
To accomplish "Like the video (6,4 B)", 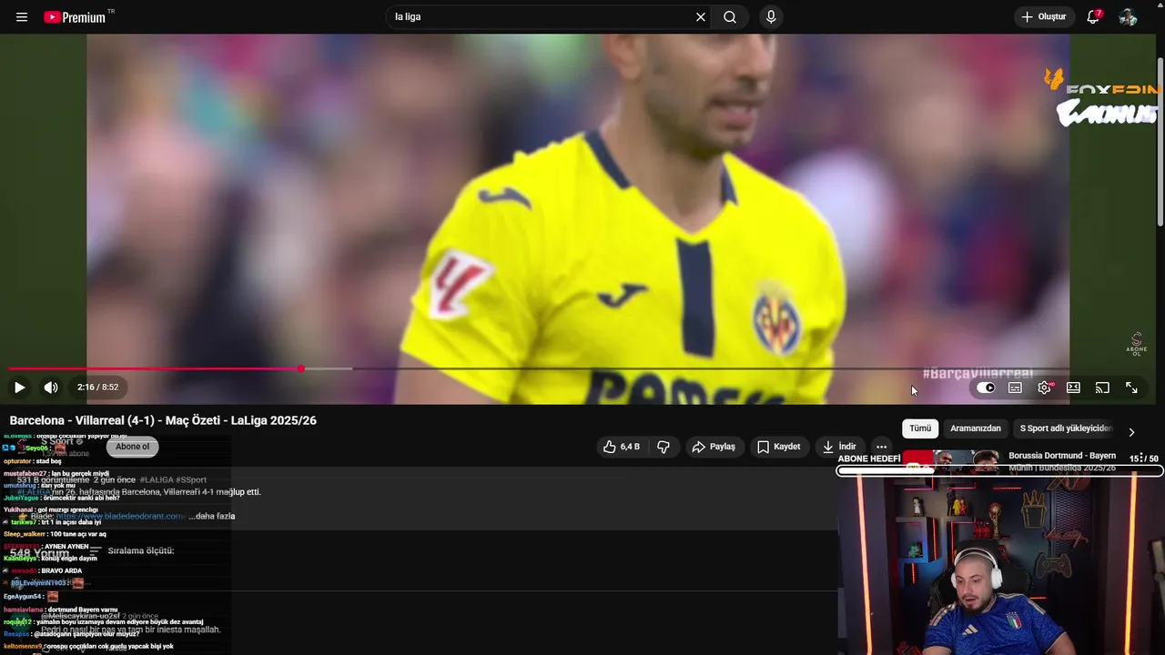I will point(621,447).
